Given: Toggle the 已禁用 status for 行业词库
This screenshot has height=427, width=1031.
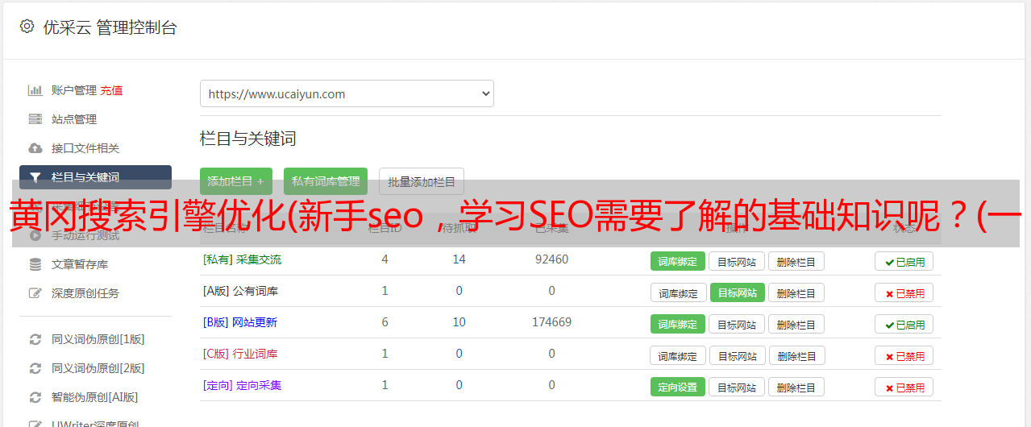Looking at the screenshot, I should pos(904,355).
